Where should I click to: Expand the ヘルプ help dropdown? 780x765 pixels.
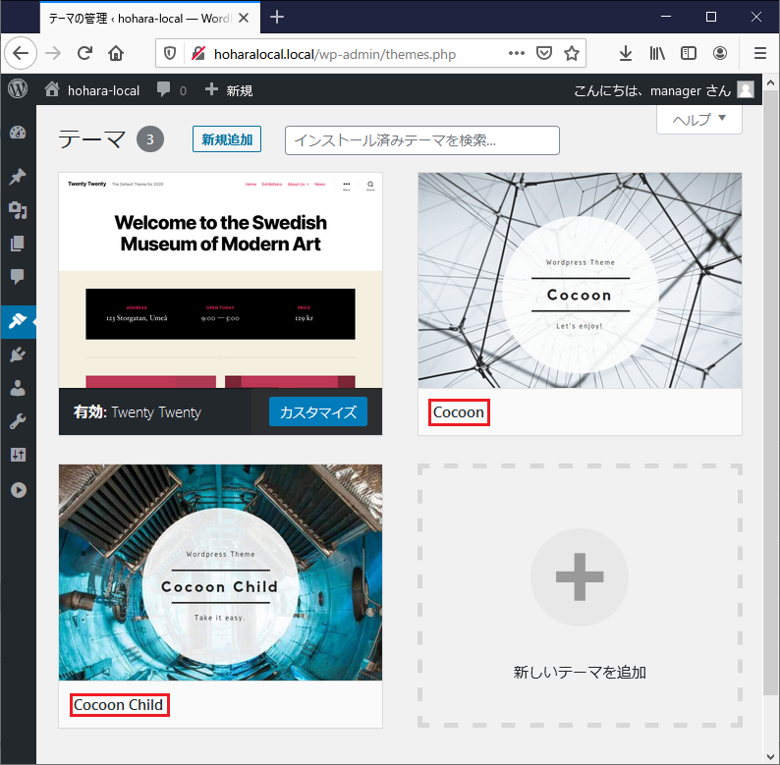point(699,119)
